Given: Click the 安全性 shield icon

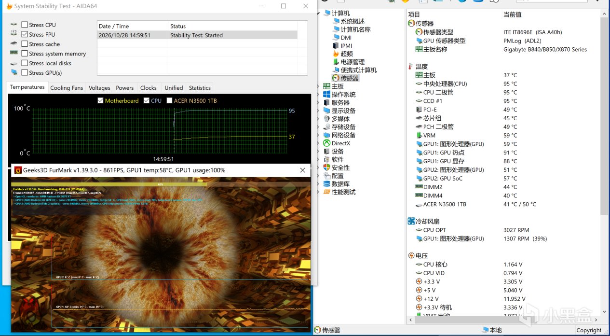Looking at the screenshot, I should click(326, 168).
